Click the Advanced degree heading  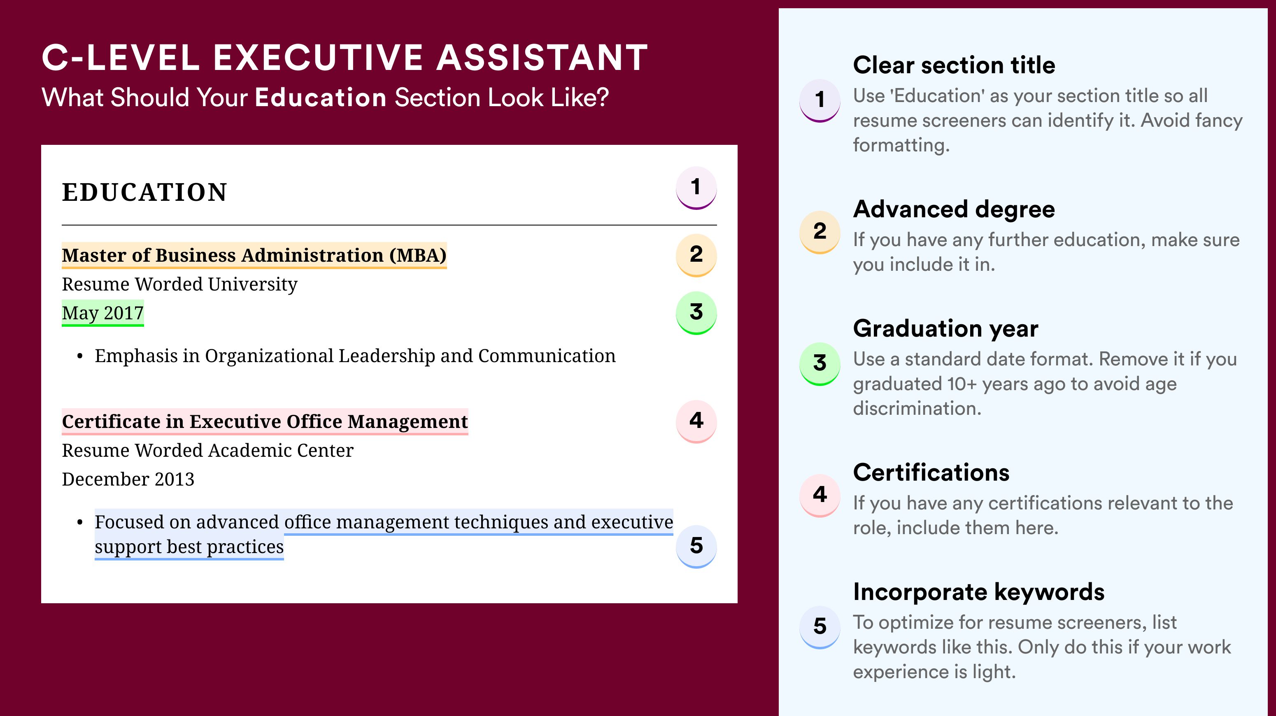954,209
